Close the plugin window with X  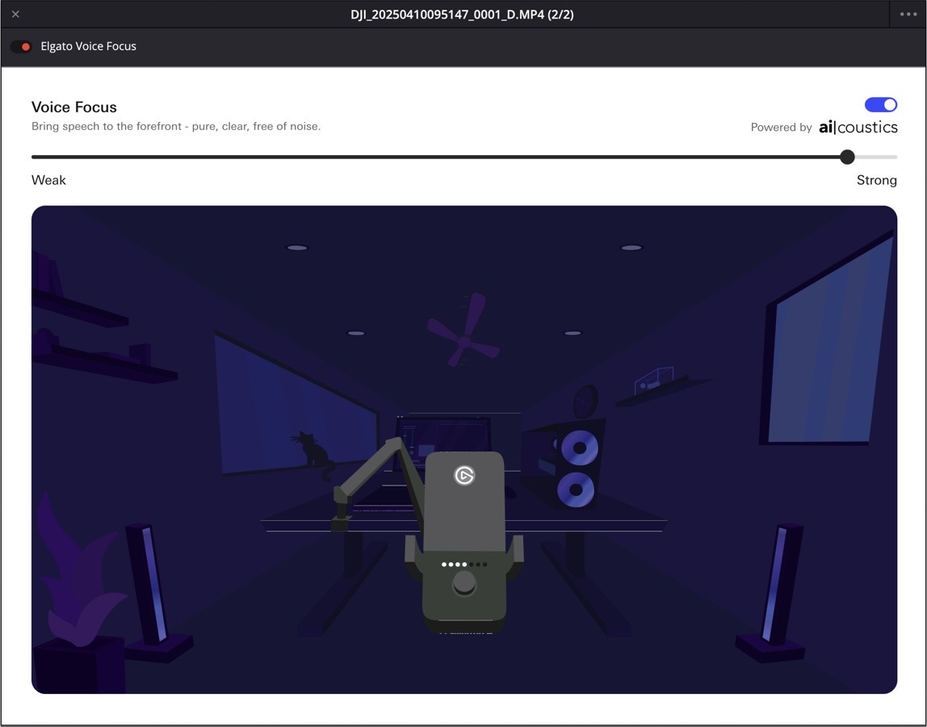(15, 15)
